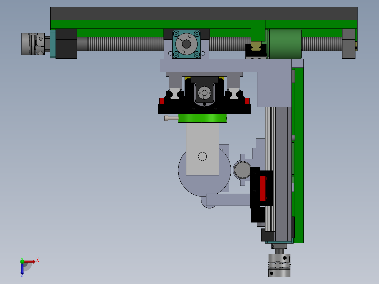Click the green Y axis origin sphere
Viewport: 379px width, 284px height.
point(22,262)
